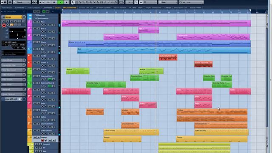Select the Guitar clip on the Guitar track
Image resolution: width=272 pixels, height=153 pixels.
point(168,57)
